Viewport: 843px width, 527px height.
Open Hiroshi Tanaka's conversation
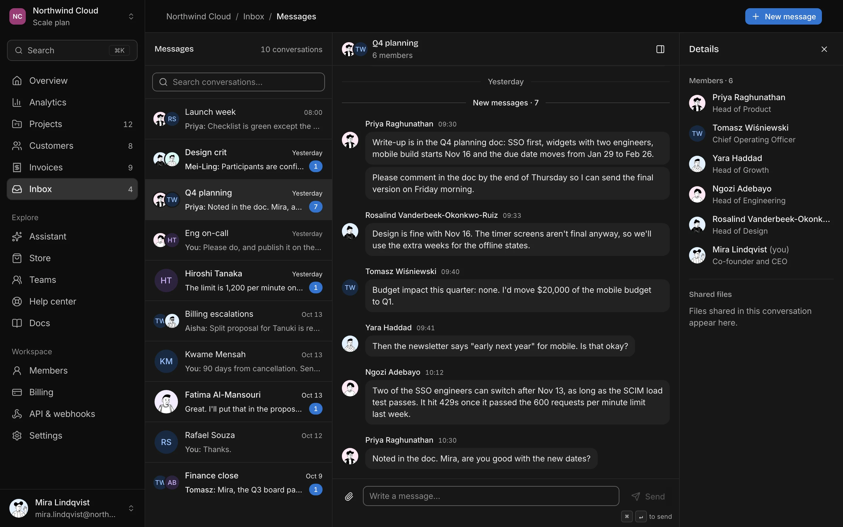[238, 280]
